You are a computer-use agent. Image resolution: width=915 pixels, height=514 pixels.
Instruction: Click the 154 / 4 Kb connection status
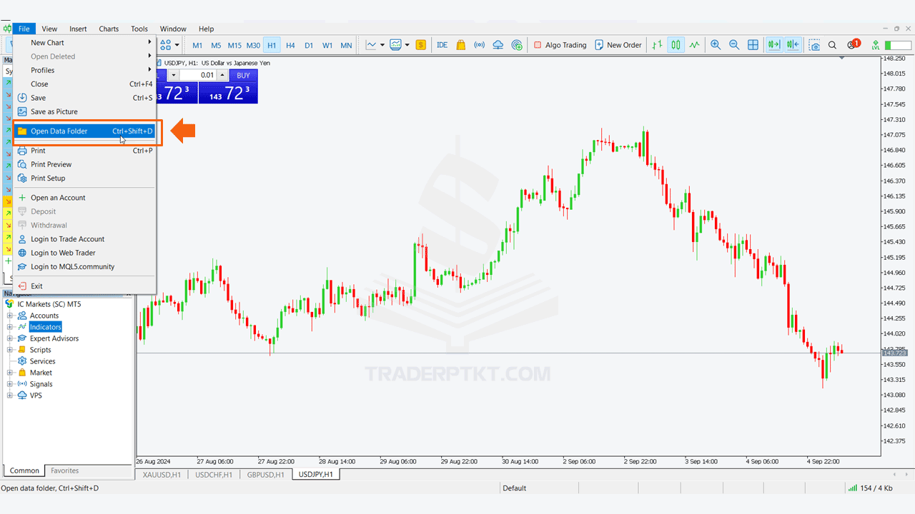(870, 488)
